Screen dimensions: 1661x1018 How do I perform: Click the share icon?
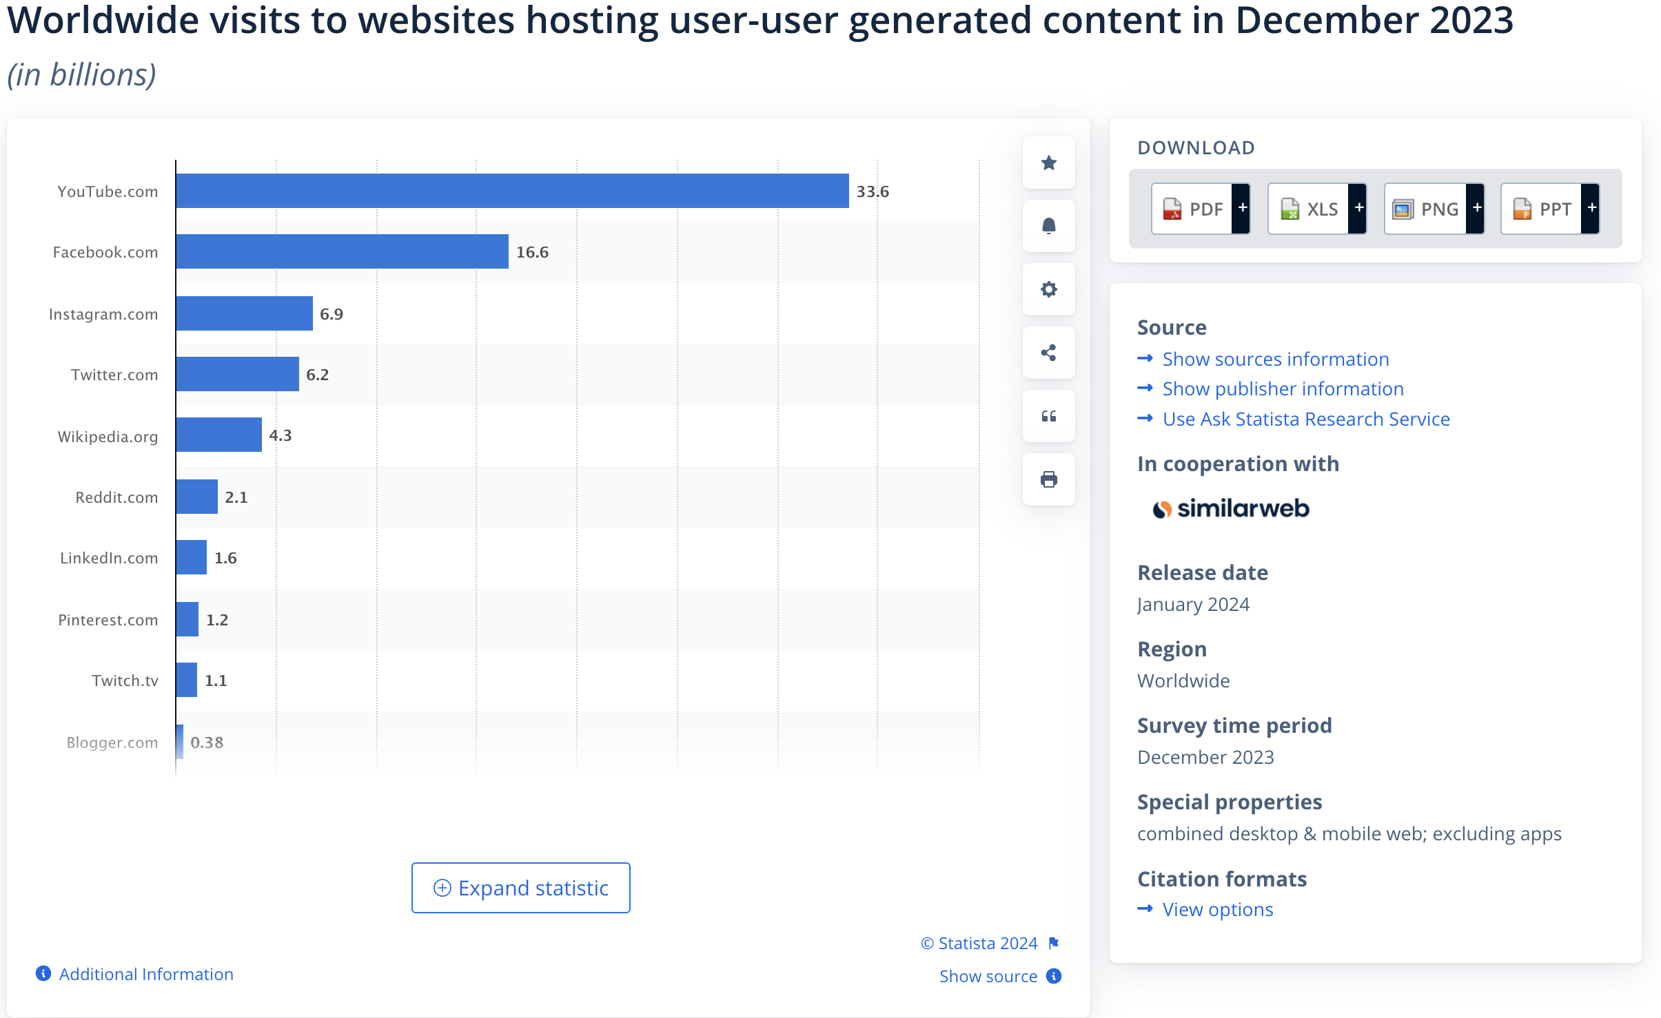click(x=1049, y=353)
